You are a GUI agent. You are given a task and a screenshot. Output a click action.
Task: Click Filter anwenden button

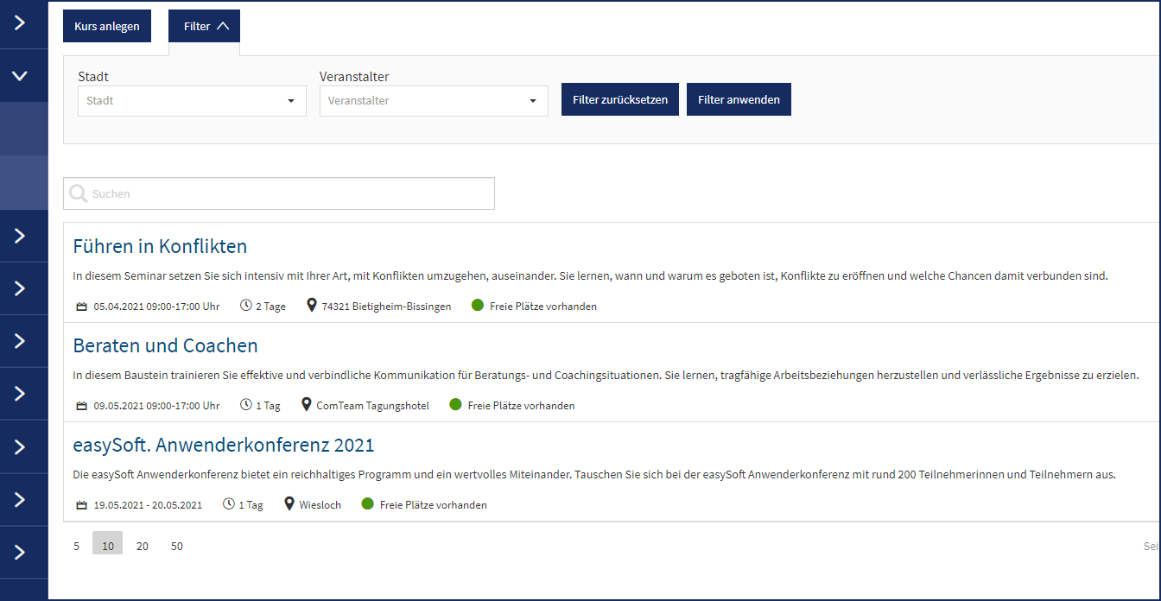pyautogui.click(x=739, y=99)
